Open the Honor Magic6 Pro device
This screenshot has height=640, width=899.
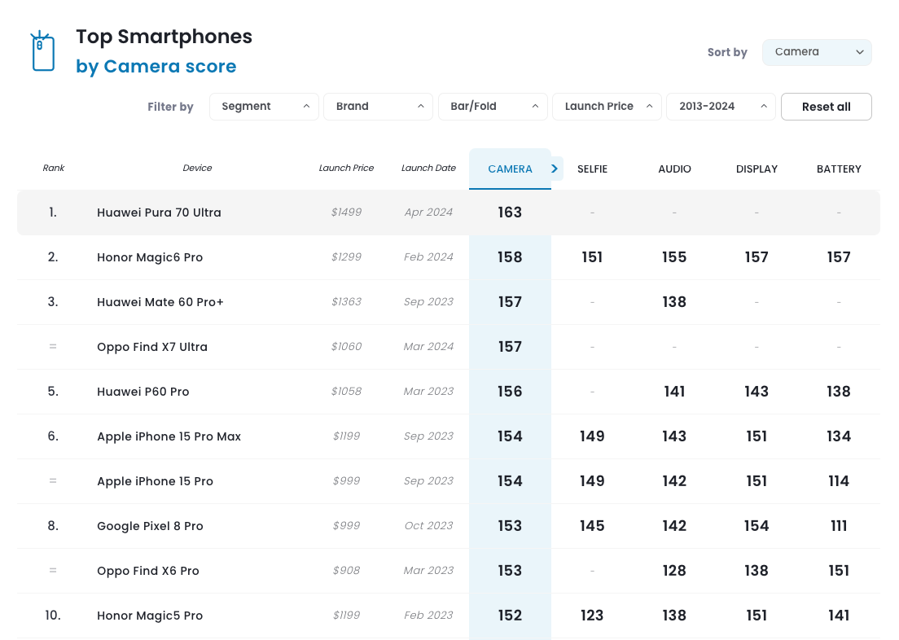click(150, 257)
